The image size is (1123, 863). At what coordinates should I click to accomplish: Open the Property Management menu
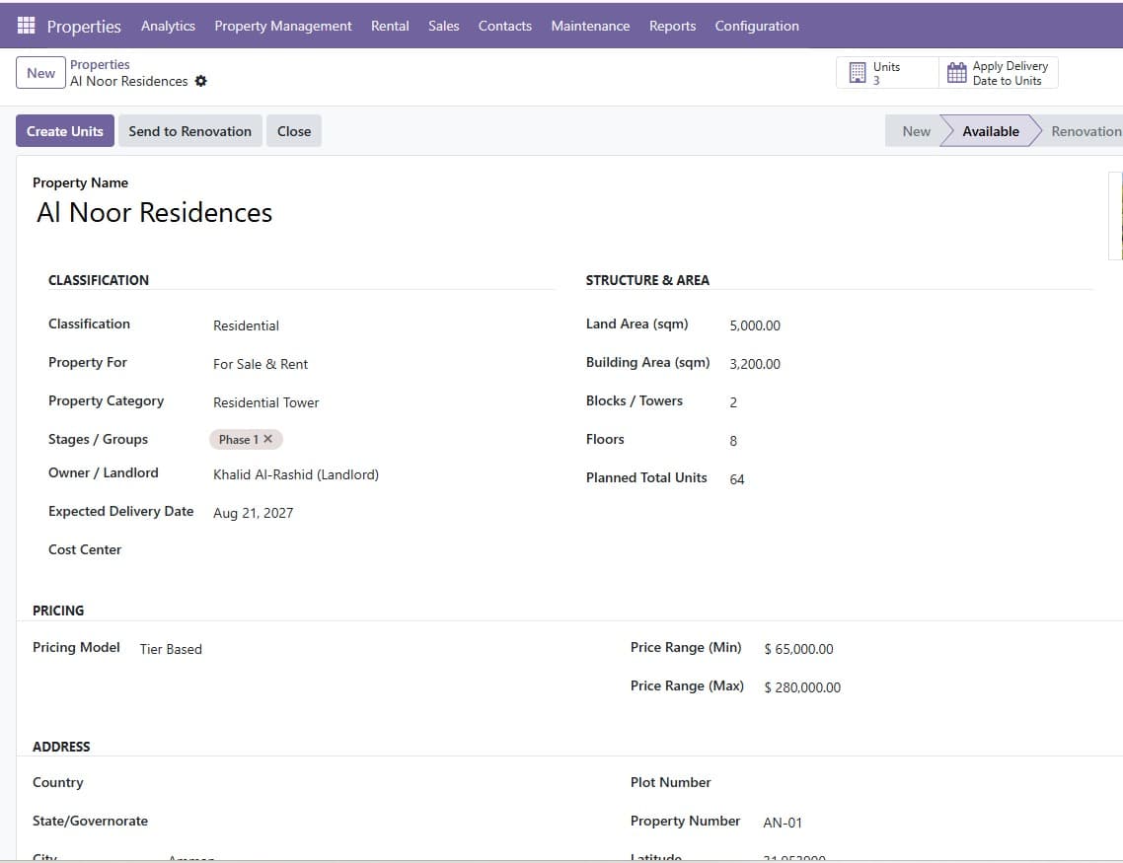(x=283, y=26)
